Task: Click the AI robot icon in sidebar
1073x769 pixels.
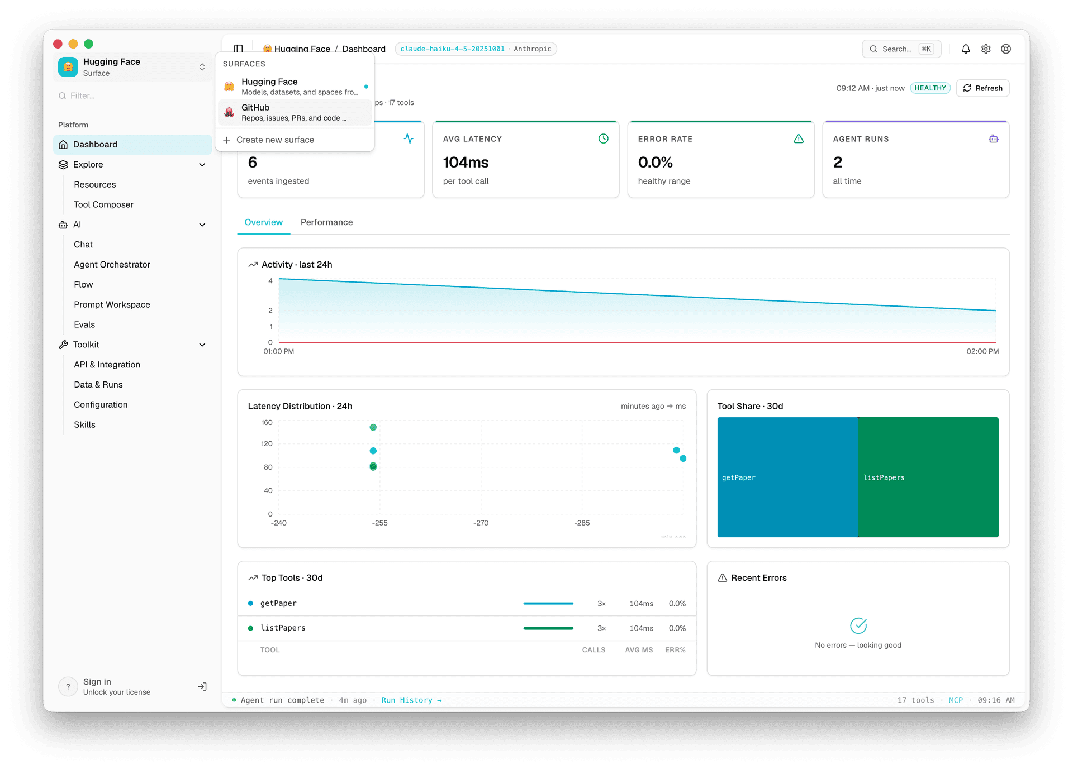Action: 63,225
